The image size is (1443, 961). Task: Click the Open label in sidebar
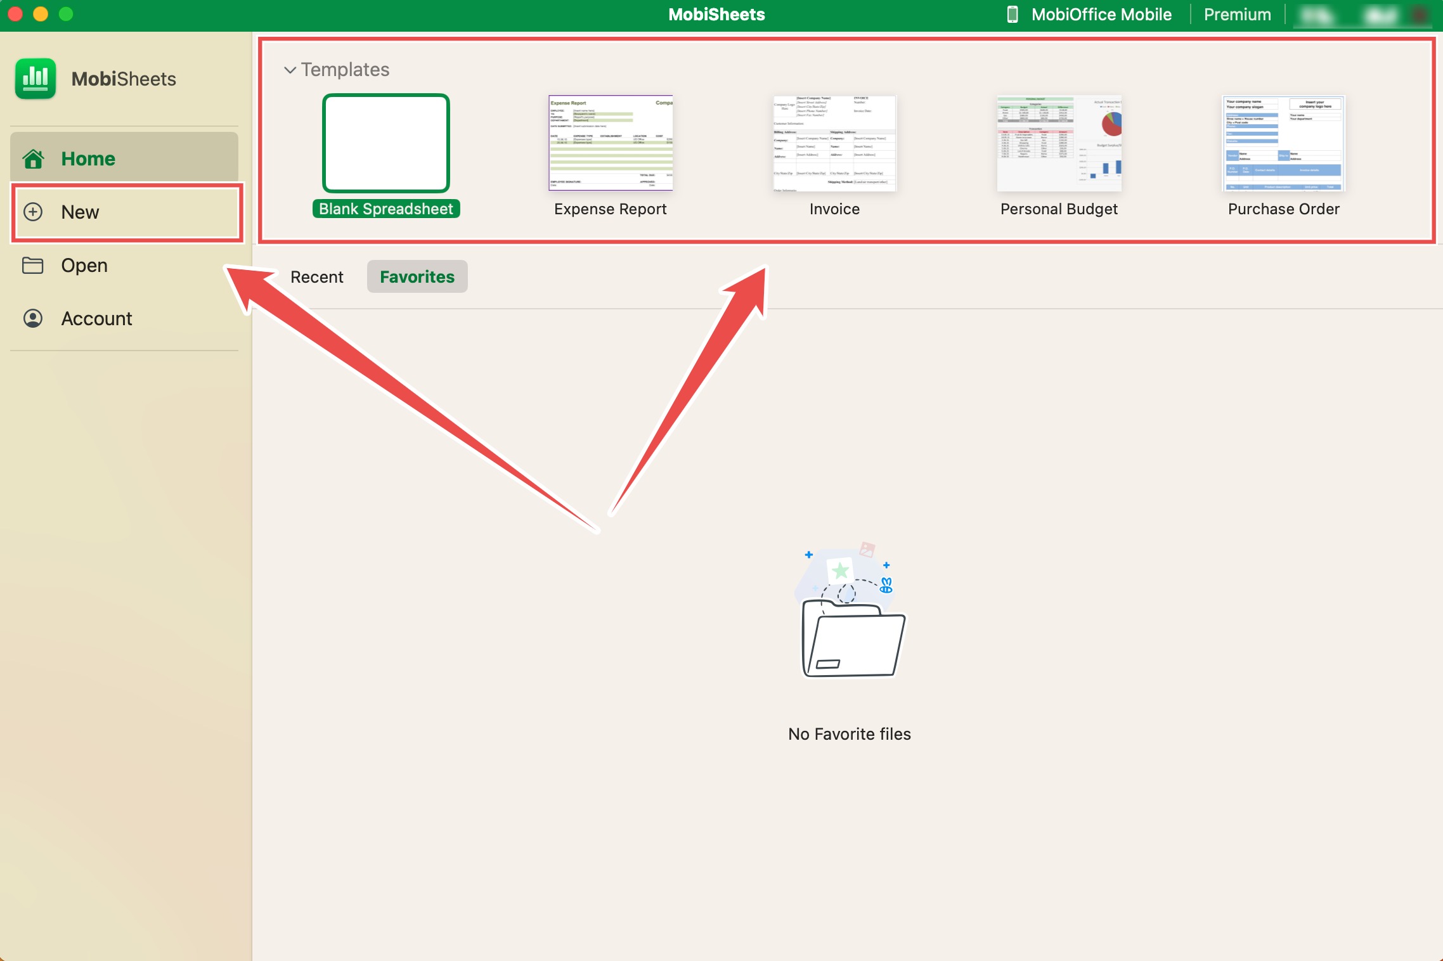tap(84, 266)
